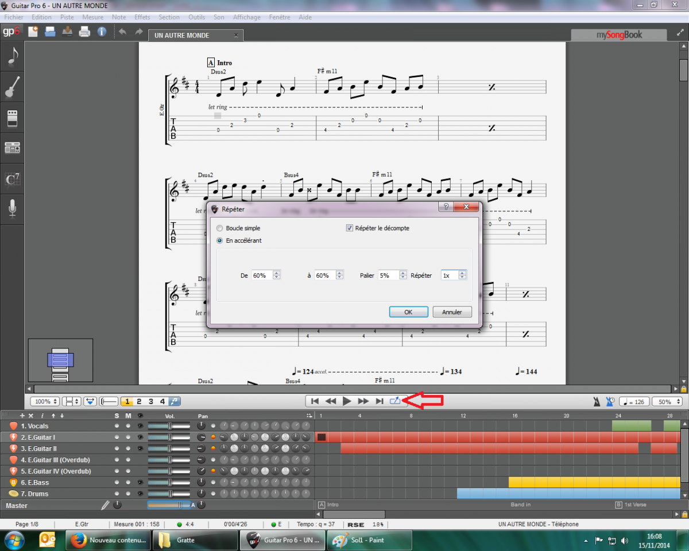Viewport: 689px width, 551px height.
Task: Hide the 7. Drums track
Action: click(x=140, y=494)
